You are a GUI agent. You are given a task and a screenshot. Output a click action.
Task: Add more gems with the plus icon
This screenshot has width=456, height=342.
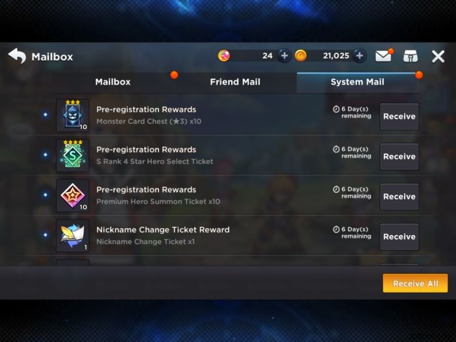coord(284,55)
